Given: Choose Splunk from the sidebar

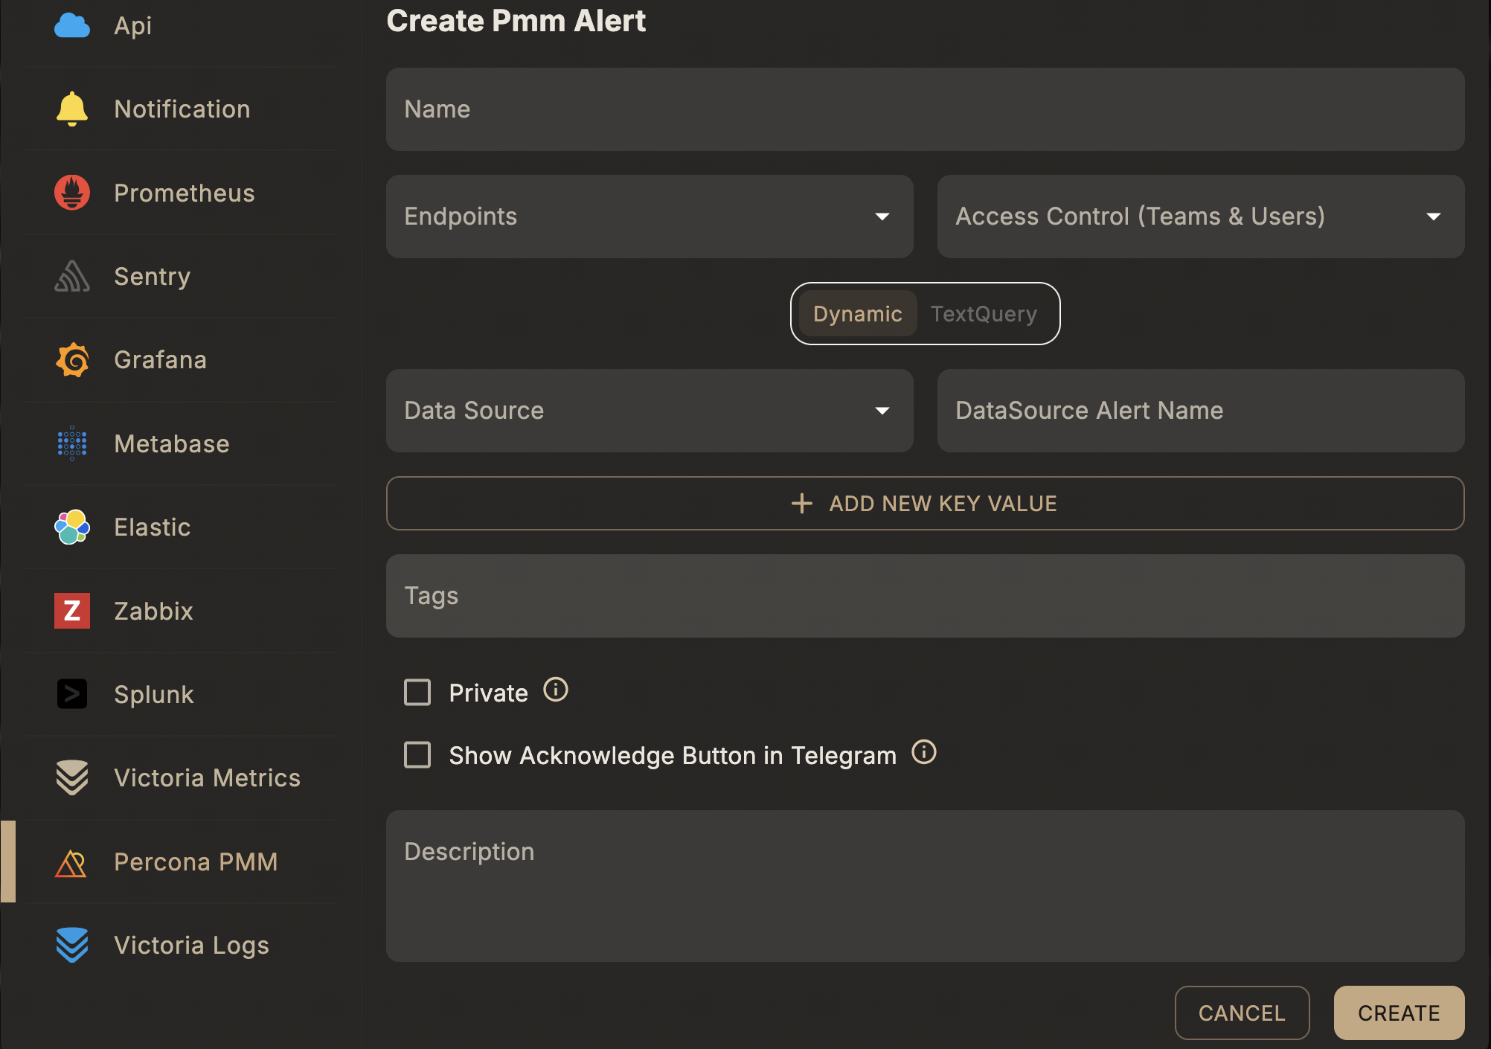Looking at the screenshot, I should point(181,694).
